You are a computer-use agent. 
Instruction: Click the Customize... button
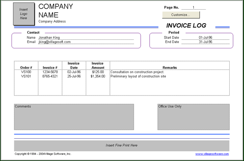[x=181, y=15]
